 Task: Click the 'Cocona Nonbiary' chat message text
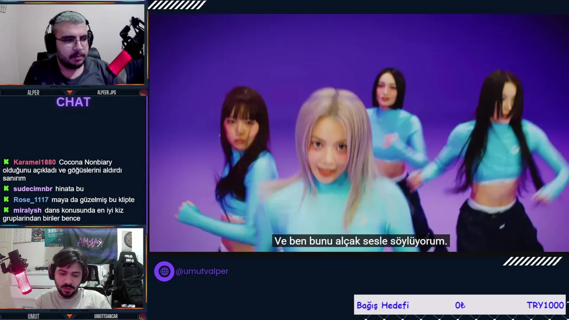[x=62, y=170]
